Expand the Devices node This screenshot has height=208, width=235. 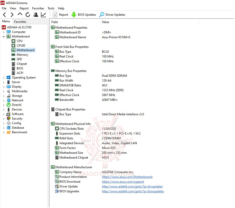[4, 110]
